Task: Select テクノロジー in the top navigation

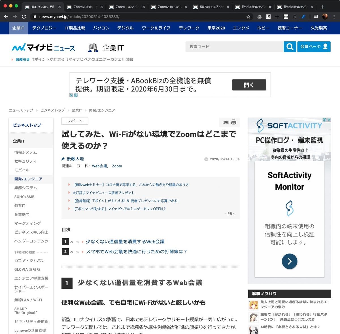Action: click(x=44, y=28)
